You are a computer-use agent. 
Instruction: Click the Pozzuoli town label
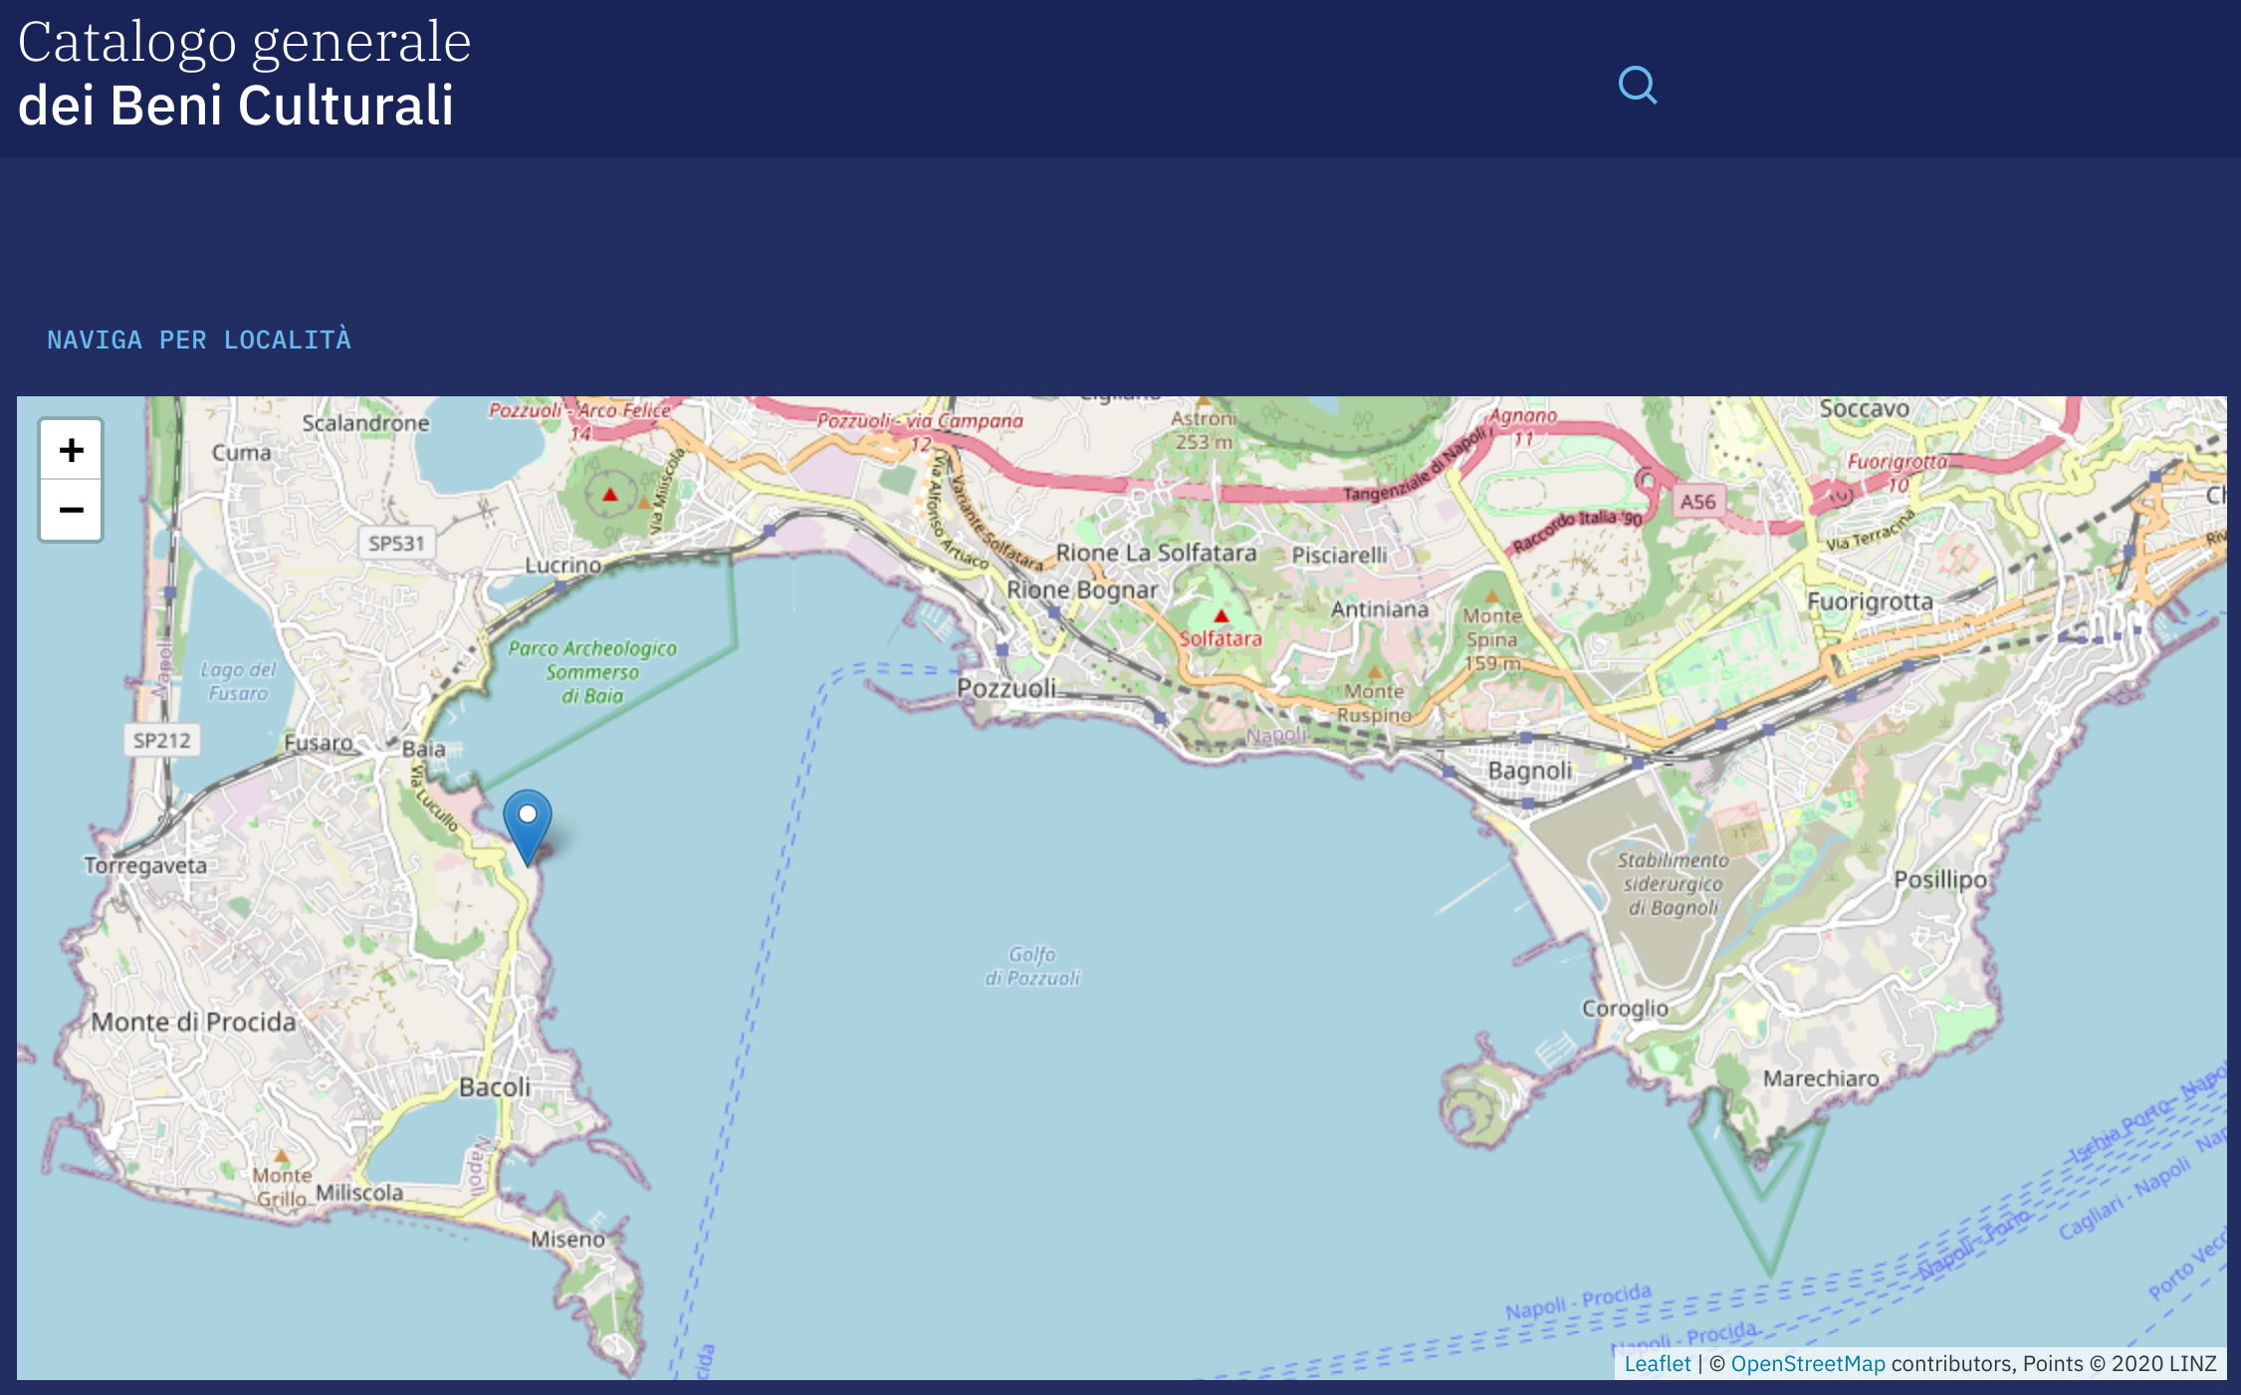click(1006, 688)
